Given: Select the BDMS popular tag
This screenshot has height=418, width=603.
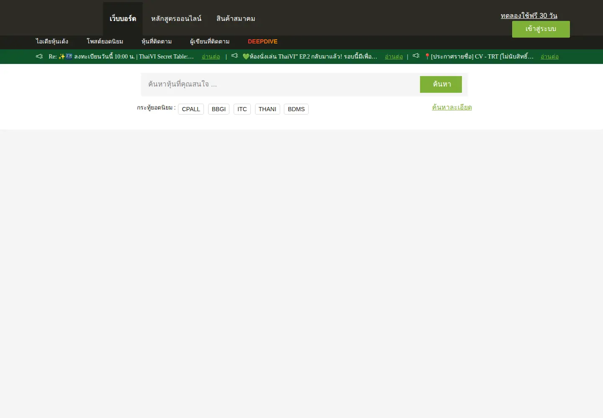Looking at the screenshot, I should click(x=296, y=109).
